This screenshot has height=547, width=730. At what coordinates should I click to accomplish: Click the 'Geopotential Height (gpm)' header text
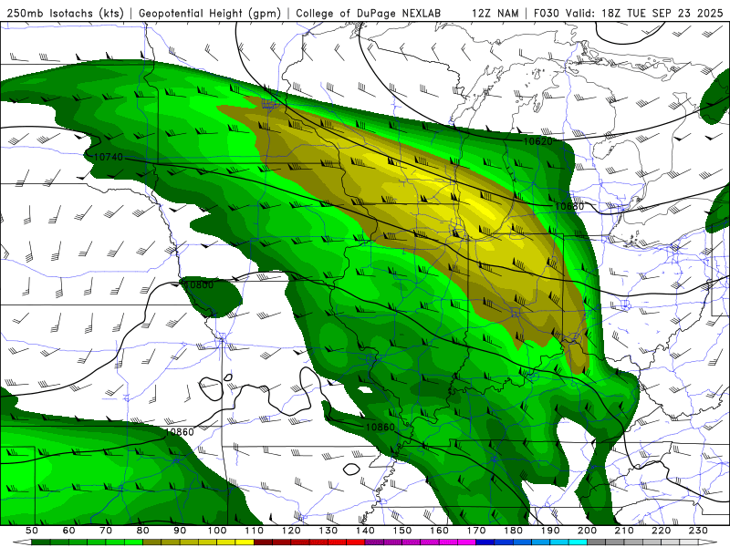pyautogui.click(x=210, y=13)
